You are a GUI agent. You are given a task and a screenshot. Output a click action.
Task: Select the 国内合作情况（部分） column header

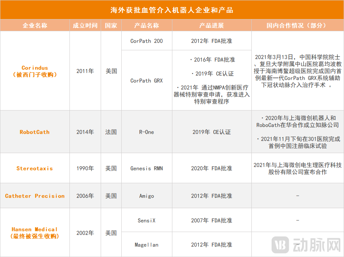(297, 25)
